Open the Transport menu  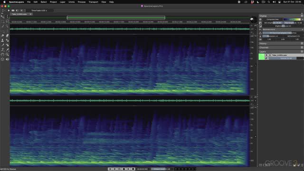pos(94,2)
